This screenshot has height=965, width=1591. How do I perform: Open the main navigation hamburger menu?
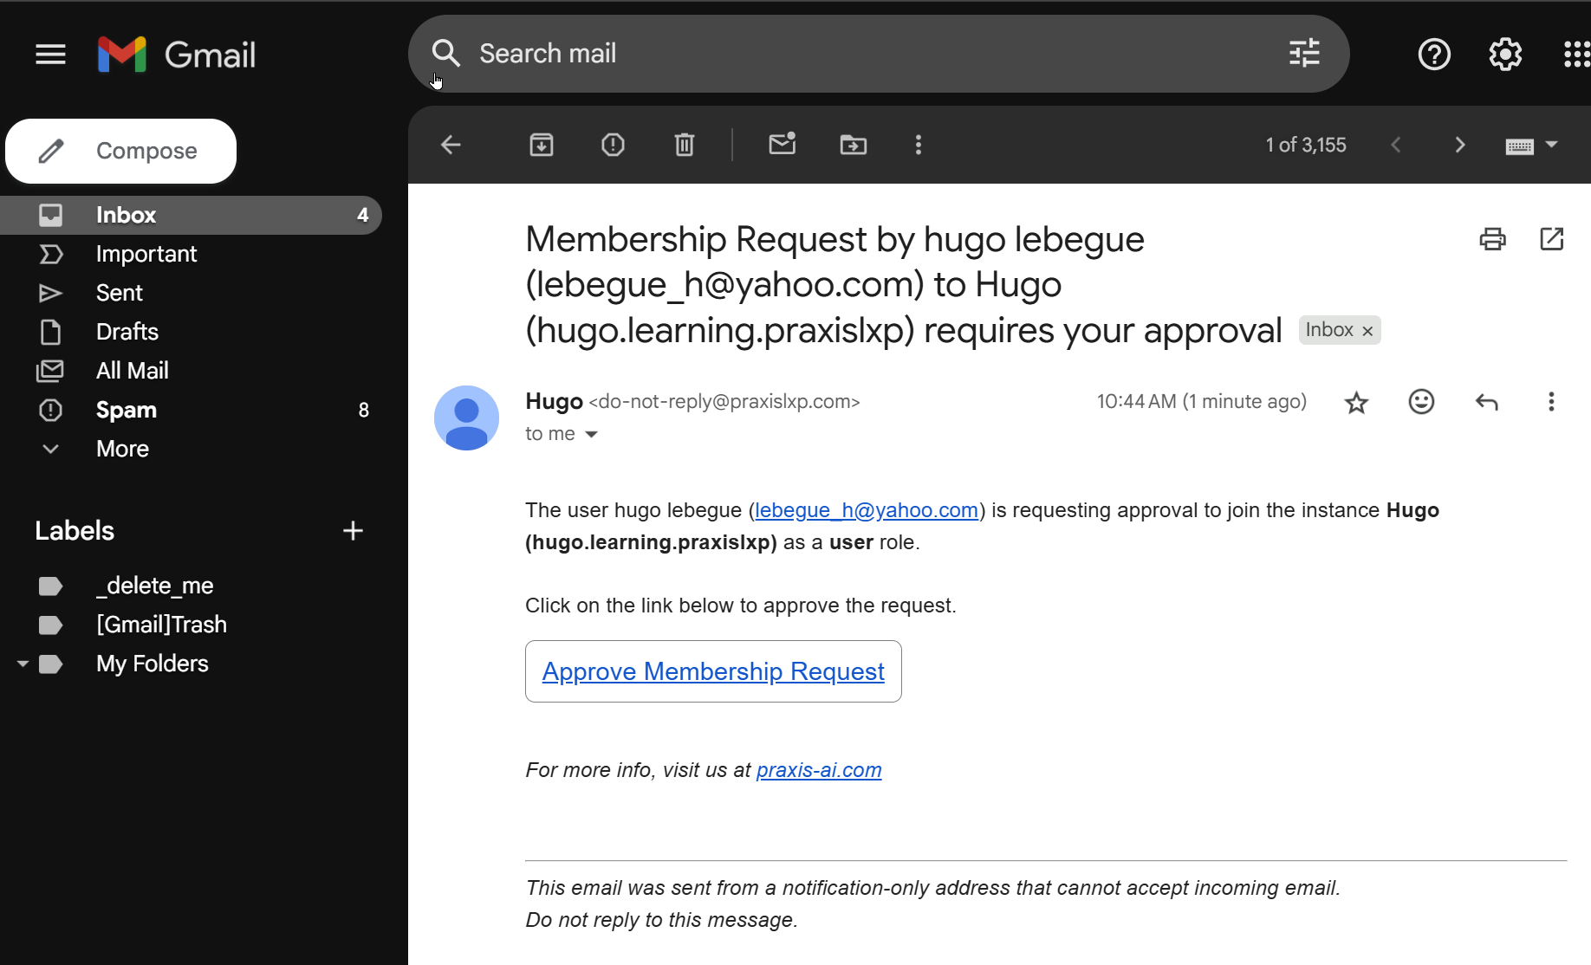[50, 54]
